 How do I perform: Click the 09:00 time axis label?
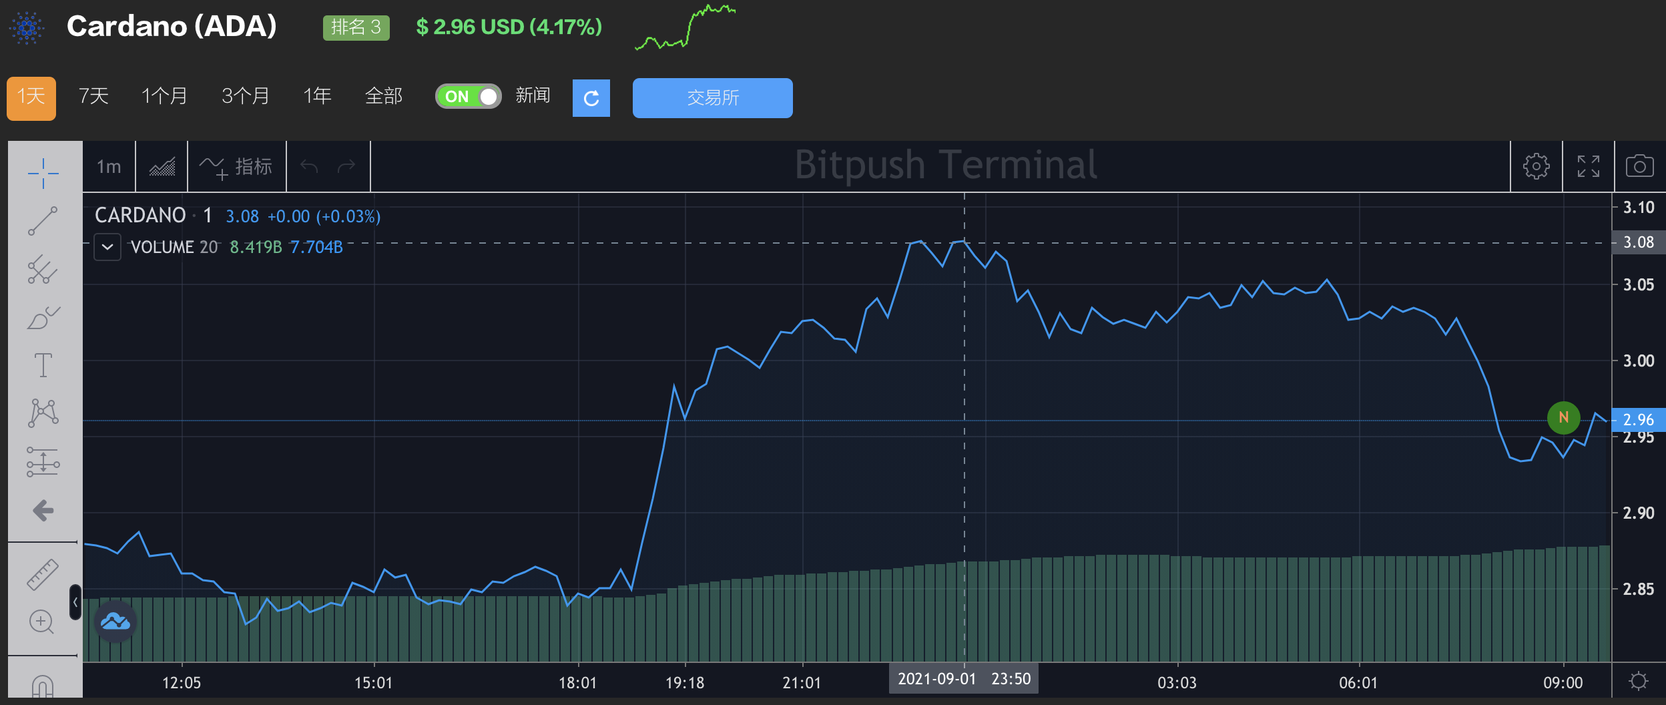click(x=1563, y=683)
